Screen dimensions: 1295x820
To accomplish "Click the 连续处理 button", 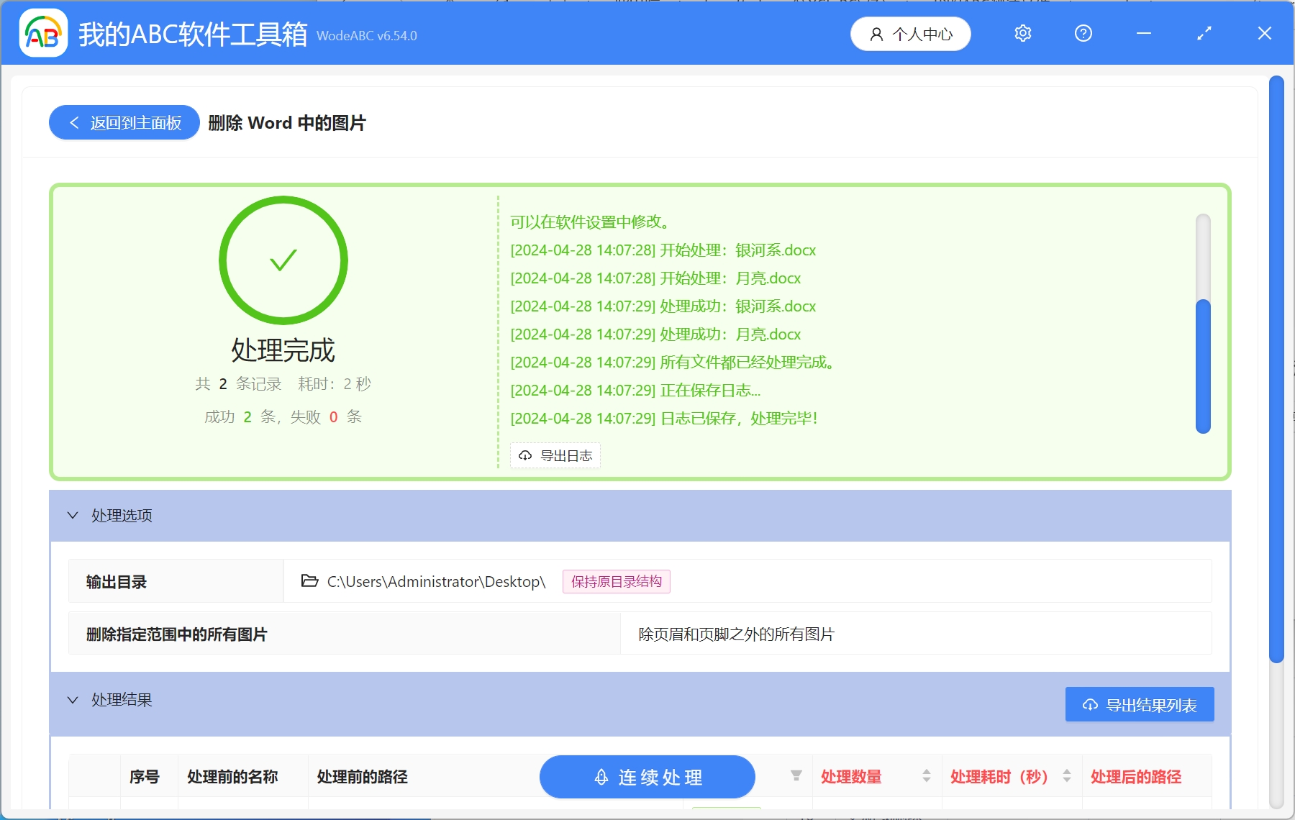I will click(x=647, y=777).
